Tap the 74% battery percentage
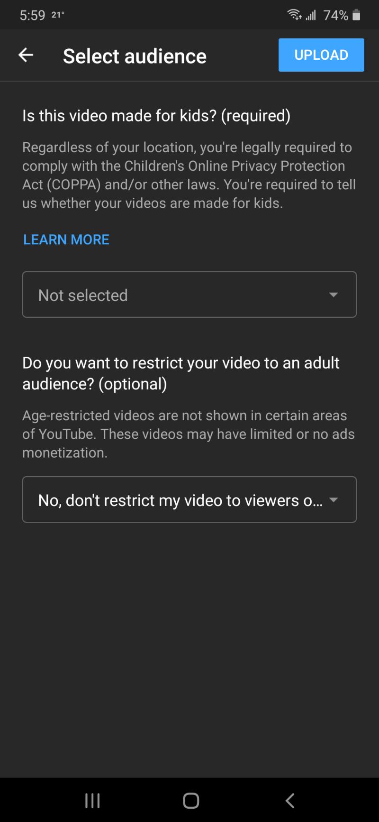The image size is (379, 822). click(x=336, y=15)
